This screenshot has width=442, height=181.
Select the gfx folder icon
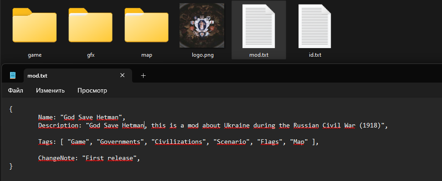[91, 25]
